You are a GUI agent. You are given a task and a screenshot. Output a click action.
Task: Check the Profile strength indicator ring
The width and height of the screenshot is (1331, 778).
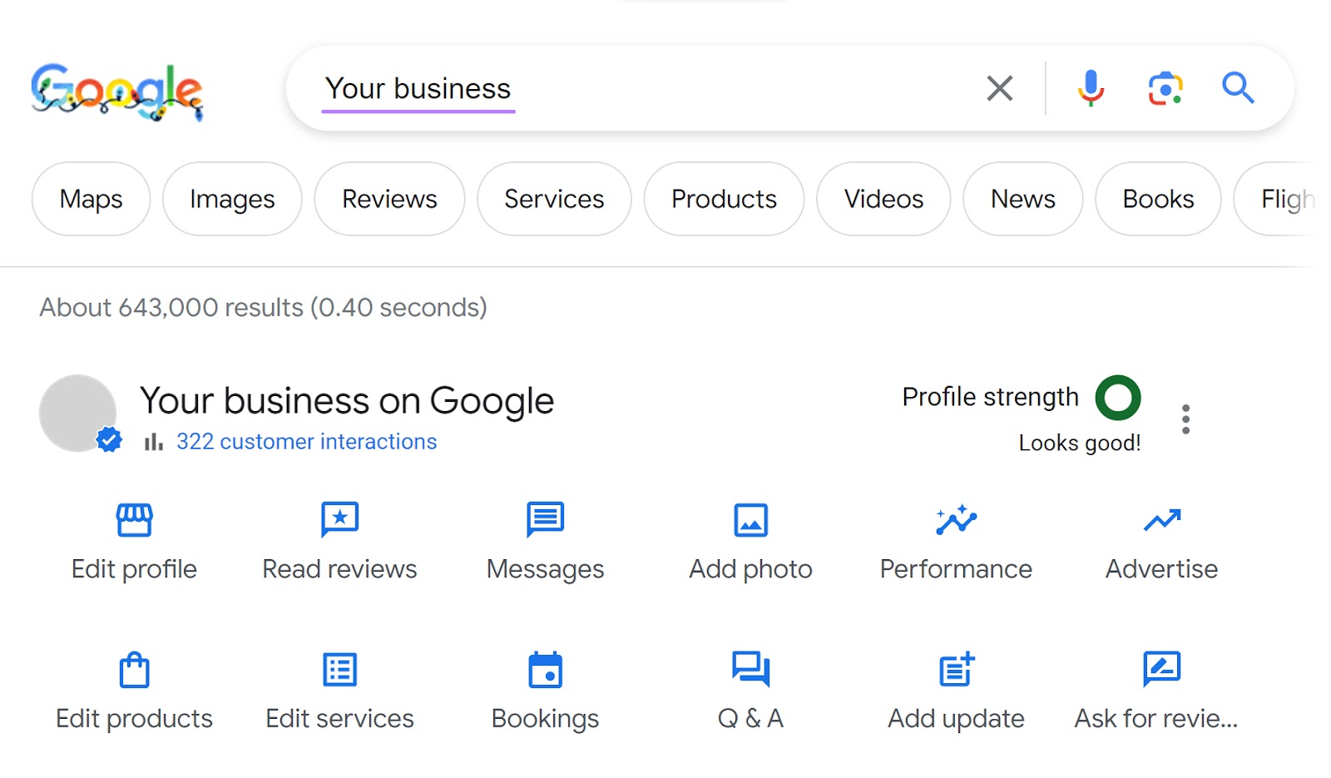1119,398
